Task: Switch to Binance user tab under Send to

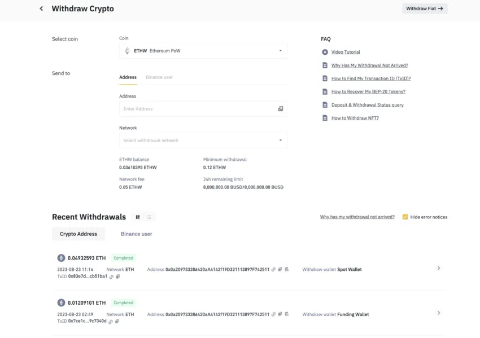Action: [x=159, y=77]
